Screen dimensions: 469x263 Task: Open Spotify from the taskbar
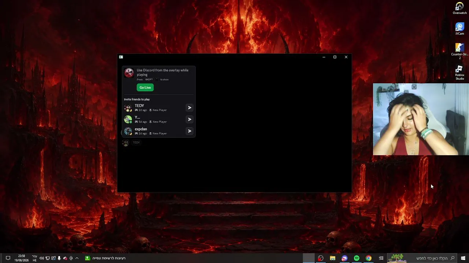coord(357,258)
